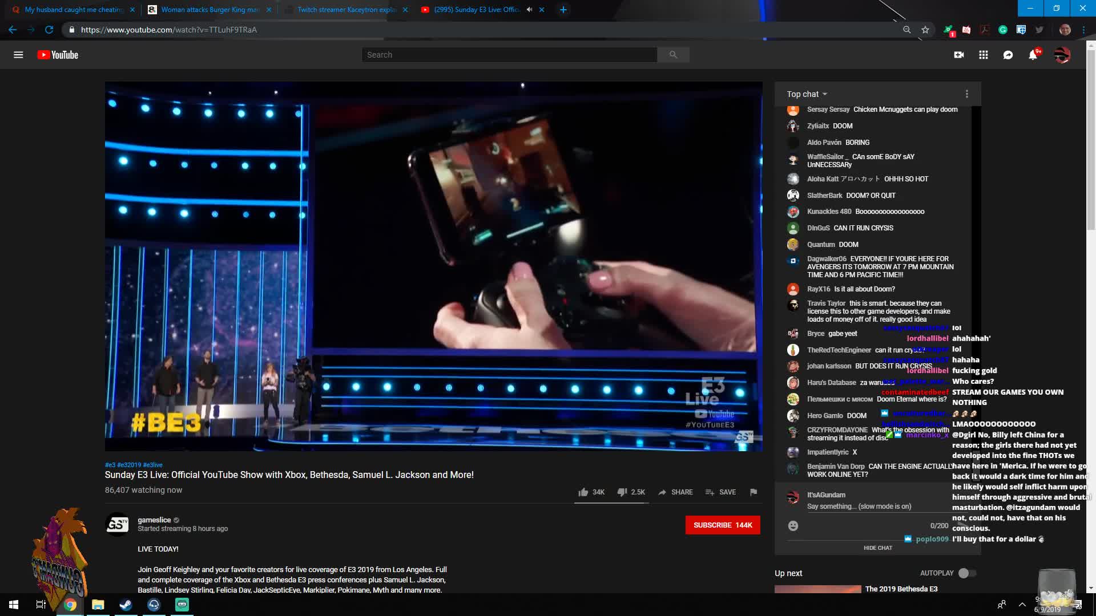Open Task View on the taskbar
Viewport: 1096px width, 616px height.
click(x=41, y=605)
